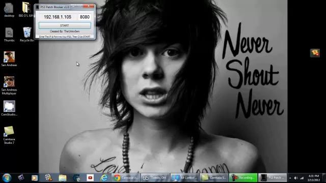The height and width of the screenshot is (183, 326).
Task: Open Windows Explorer folder taskbar icon
Action: 62,178
